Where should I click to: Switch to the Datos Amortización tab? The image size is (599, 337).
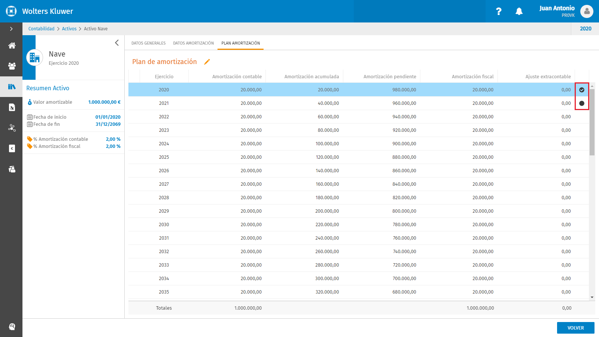194,43
